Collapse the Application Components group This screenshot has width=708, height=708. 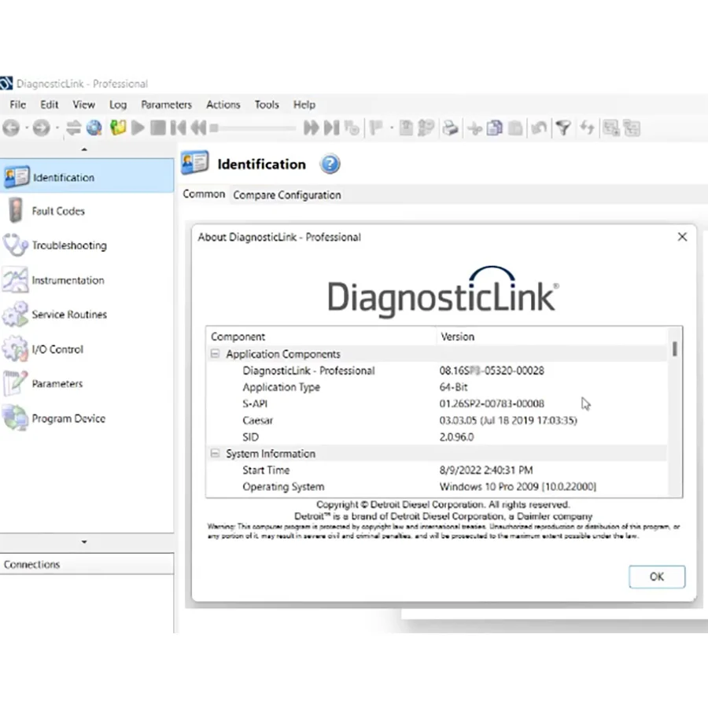click(x=215, y=353)
